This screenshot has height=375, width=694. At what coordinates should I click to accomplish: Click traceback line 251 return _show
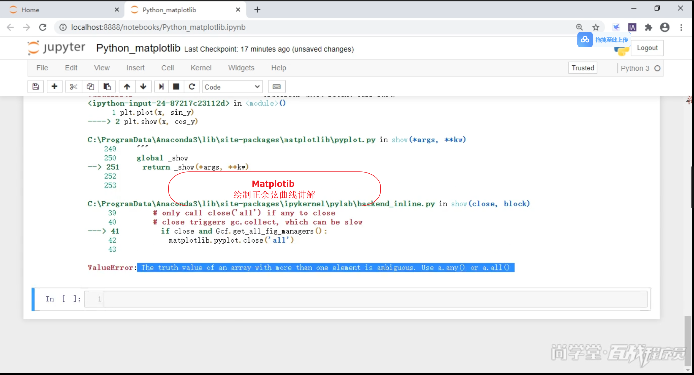(195, 167)
